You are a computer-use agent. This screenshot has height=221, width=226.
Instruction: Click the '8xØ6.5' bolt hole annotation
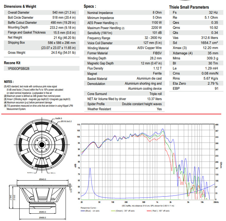coord(59,118)
